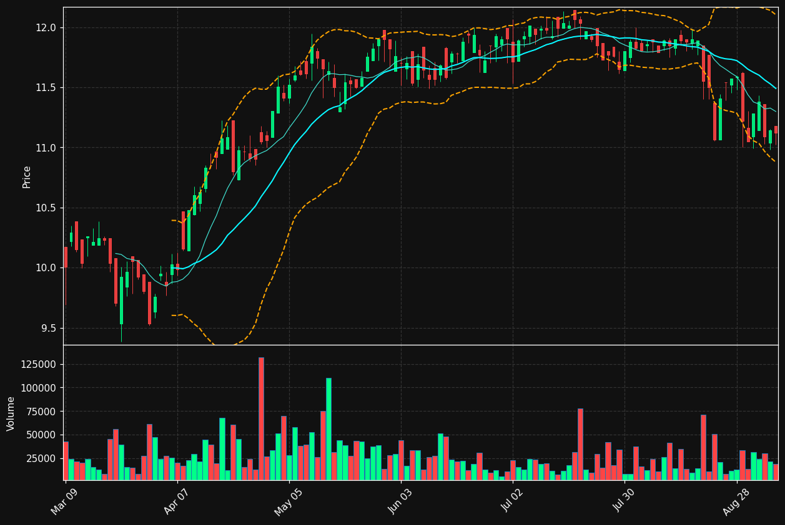This screenshot has width=785, height=525.
Task: Click the 'Jul 02' date label
Action: [x=513, y=501]
